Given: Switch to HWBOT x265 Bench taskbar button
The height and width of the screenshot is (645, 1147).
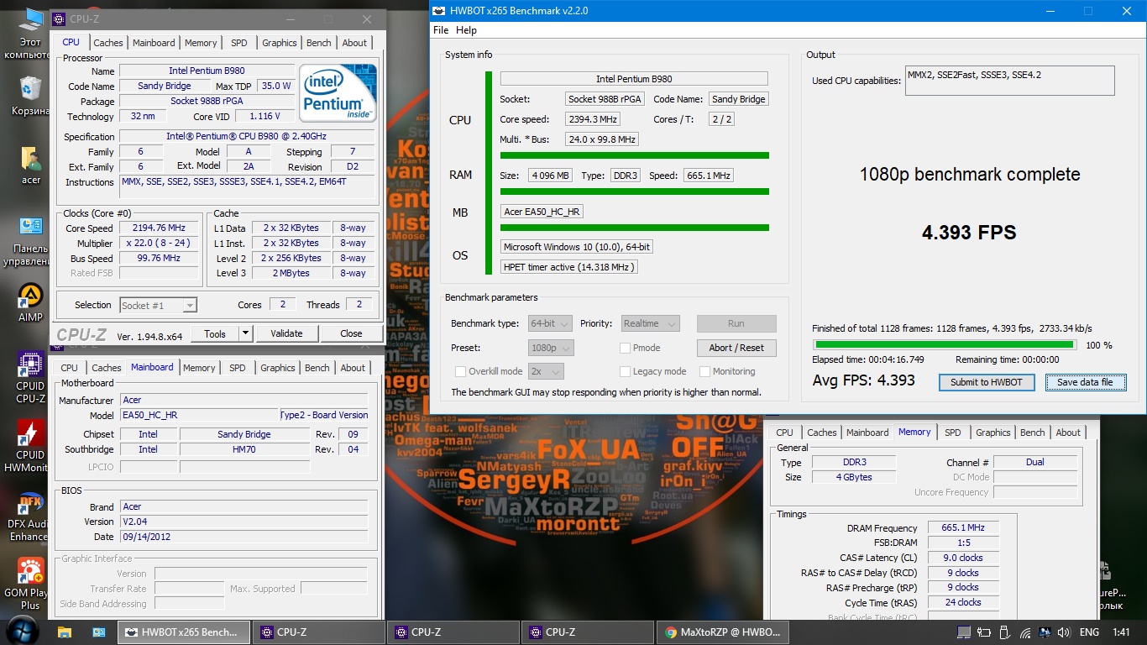Looking at the screenshot, I should pos(182,632).
